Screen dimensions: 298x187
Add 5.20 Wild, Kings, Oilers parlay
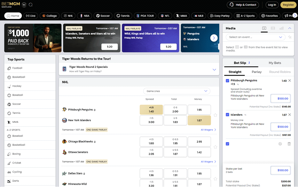[x=169, y=47]
